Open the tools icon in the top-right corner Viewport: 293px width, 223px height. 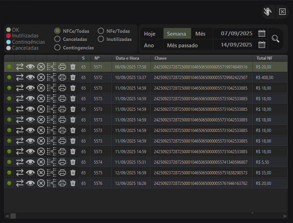tap(268, 12)
